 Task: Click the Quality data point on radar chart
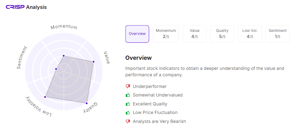coord(86,103)
